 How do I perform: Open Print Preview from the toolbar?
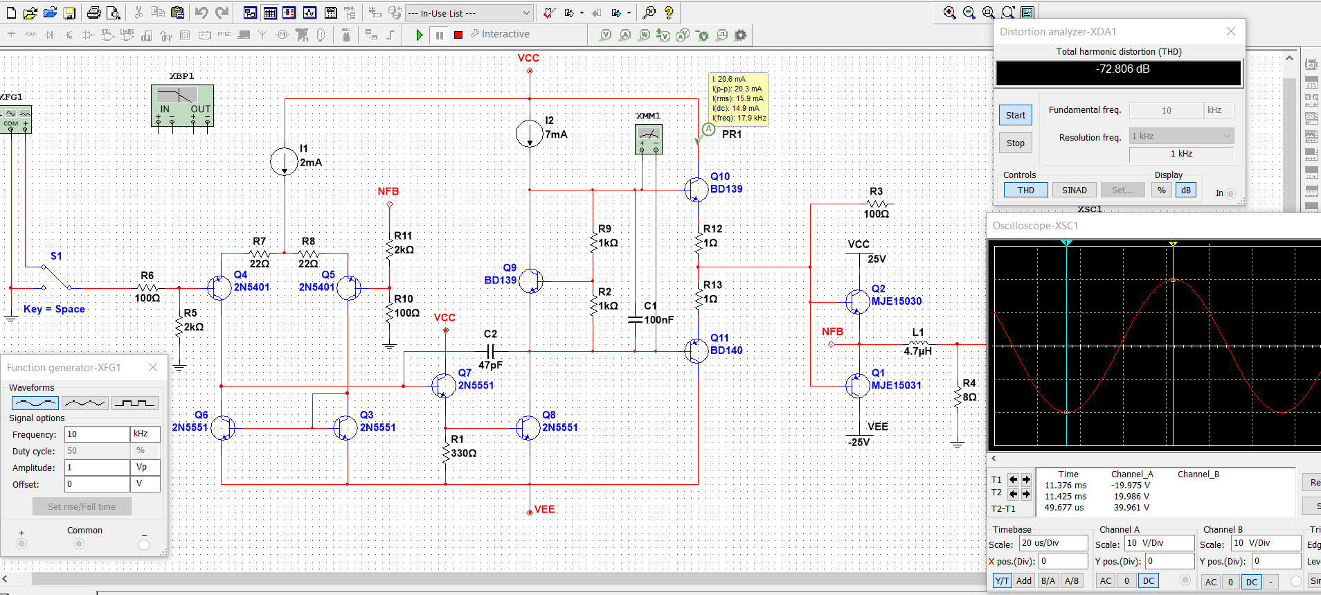114,12
